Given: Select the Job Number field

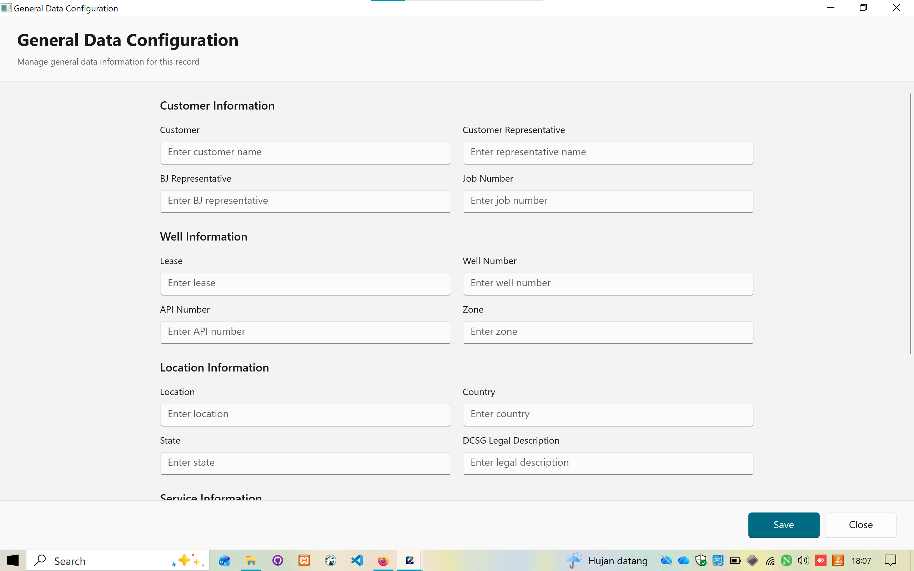Looking at the screenshot, I should coord(608,201).
